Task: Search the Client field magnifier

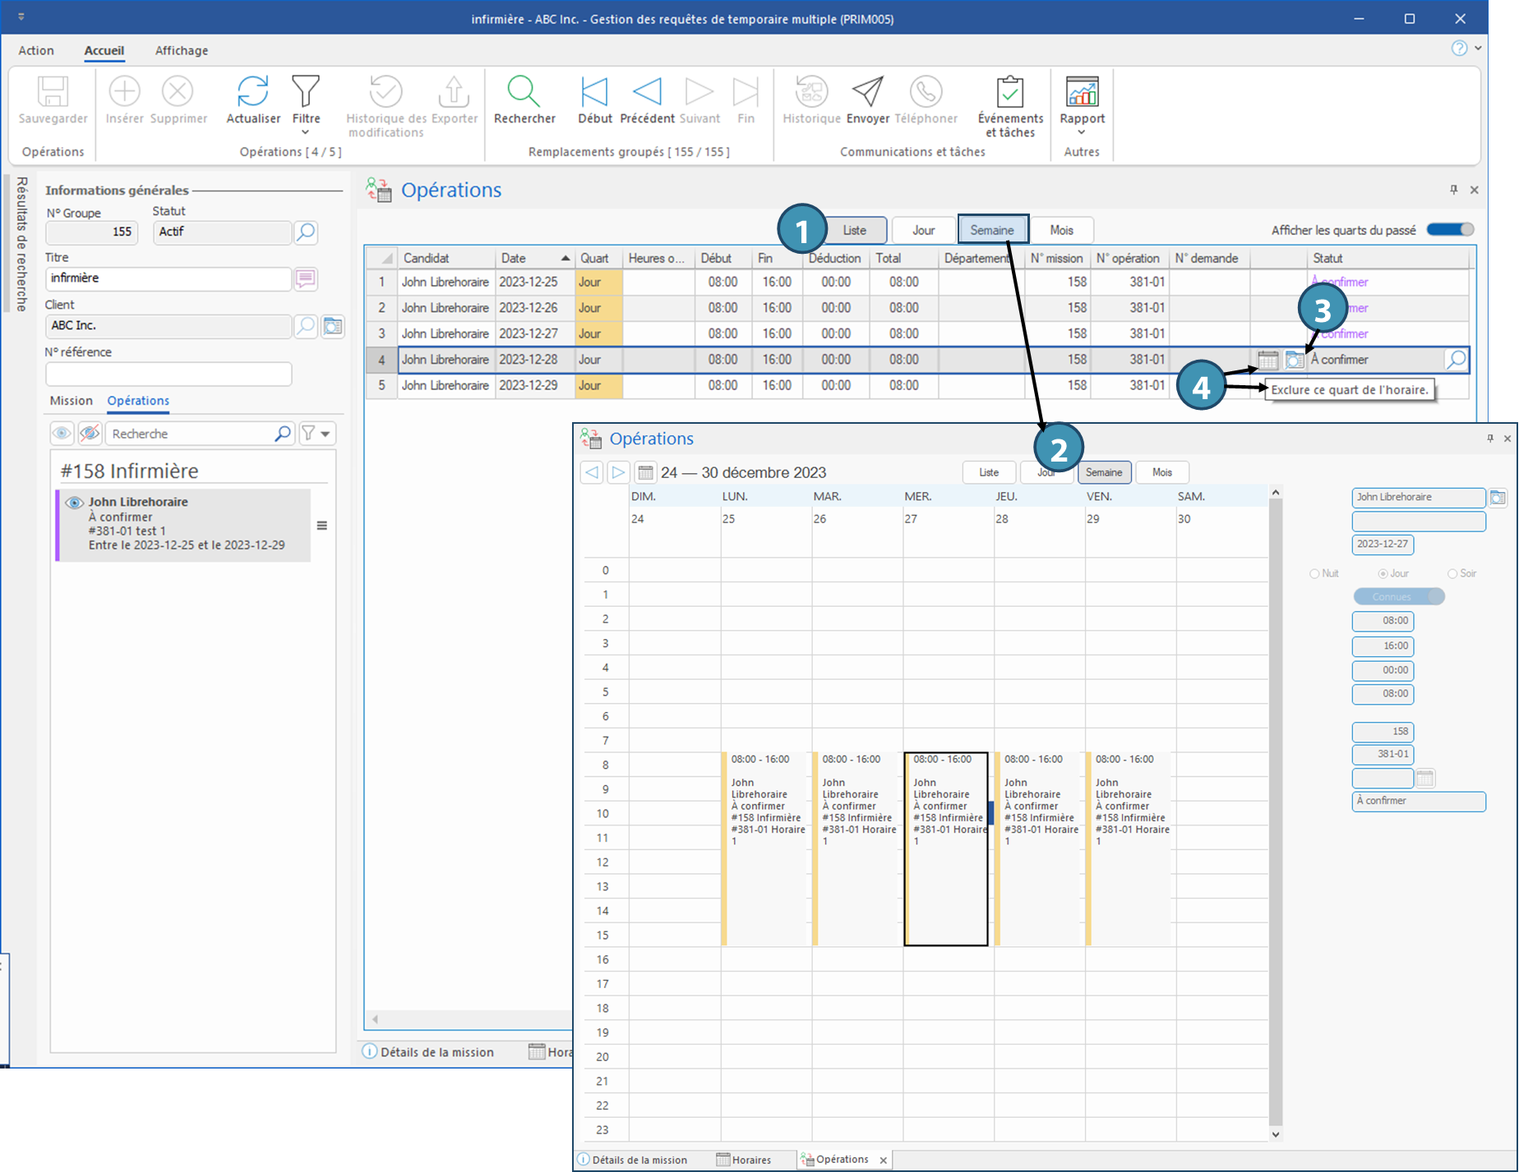Action: coord(306,326)
